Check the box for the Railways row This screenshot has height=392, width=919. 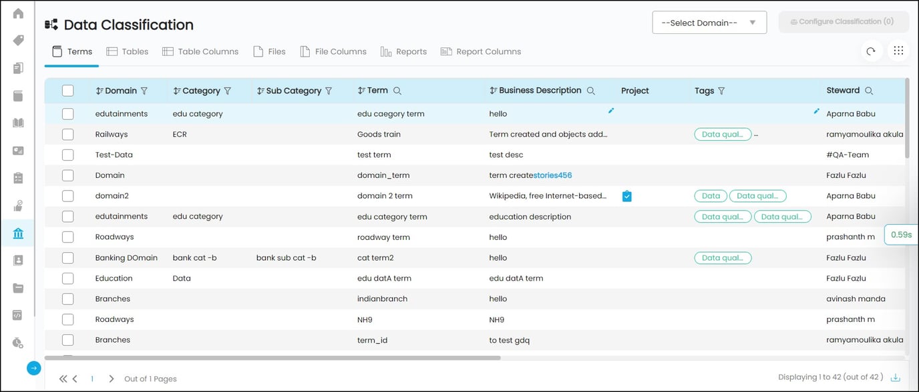click(x=67, y=135)
